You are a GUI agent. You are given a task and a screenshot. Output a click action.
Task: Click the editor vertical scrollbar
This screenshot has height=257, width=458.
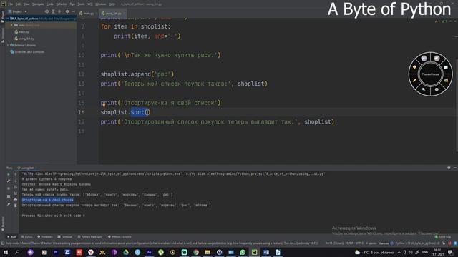(457, 105)
